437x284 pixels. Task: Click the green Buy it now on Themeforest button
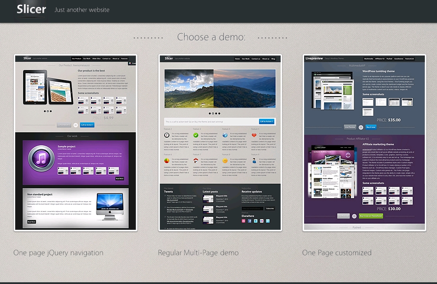(x=371, y=215)
